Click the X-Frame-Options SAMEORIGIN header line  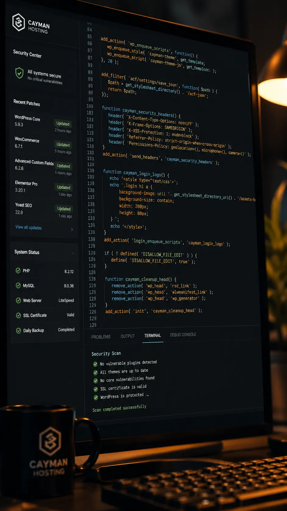pos(150,126)
